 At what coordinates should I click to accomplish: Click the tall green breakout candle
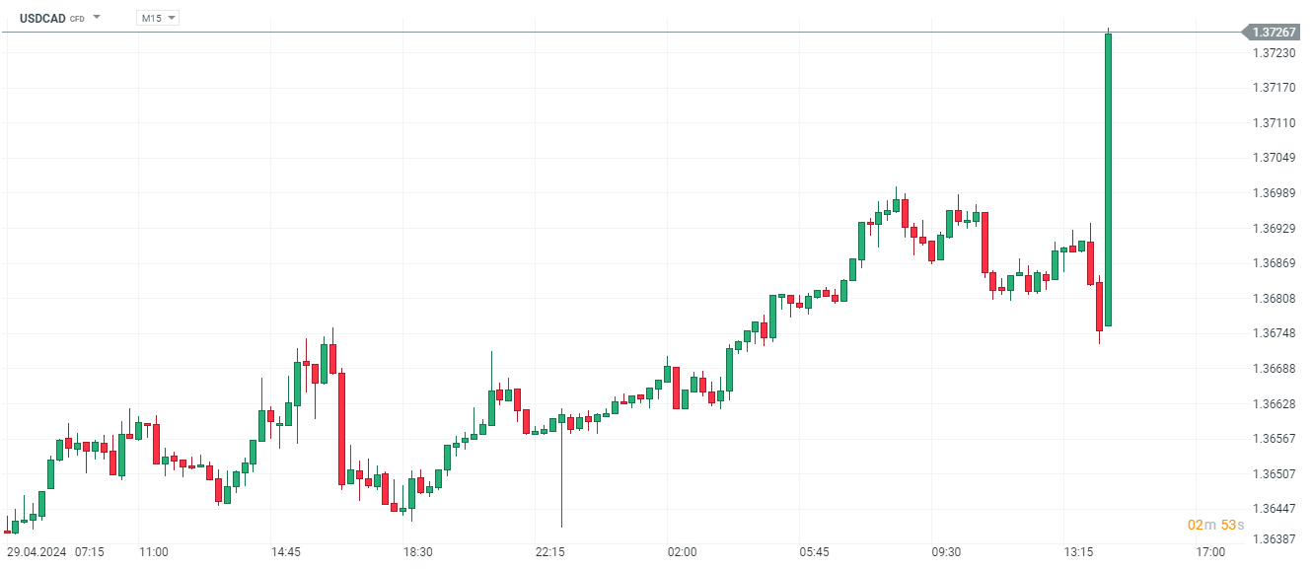tap(1109, 178)
